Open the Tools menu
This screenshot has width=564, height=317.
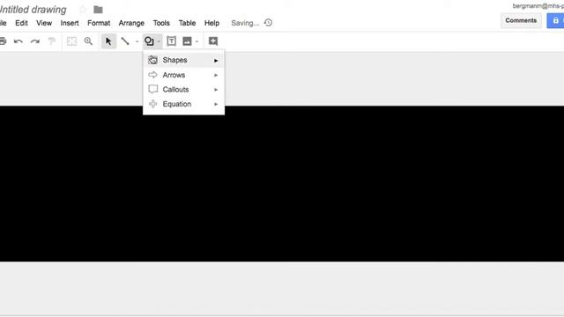(x=161, y=23)
